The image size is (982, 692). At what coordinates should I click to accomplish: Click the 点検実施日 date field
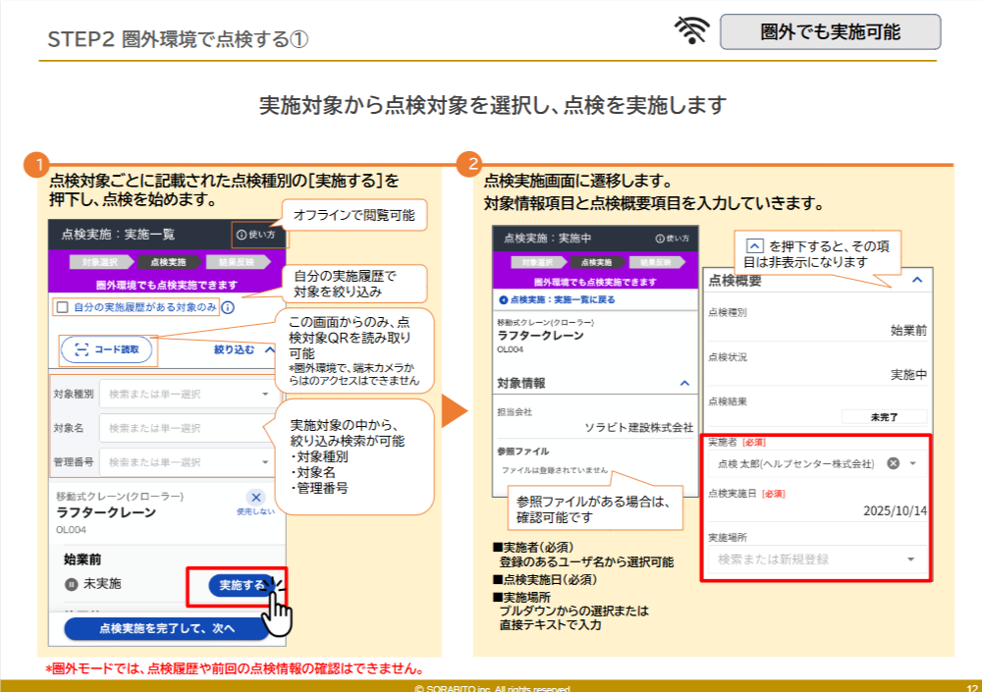click(815, 510)
